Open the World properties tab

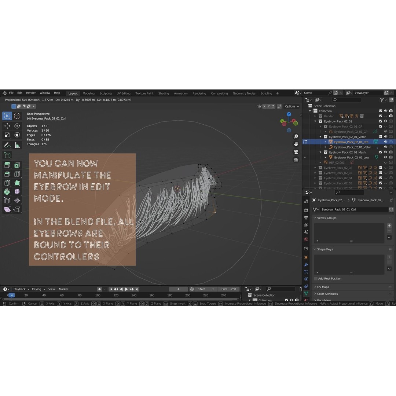(306, 239)
